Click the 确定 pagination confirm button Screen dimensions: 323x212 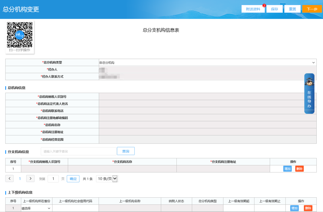(x=73, y=179)
